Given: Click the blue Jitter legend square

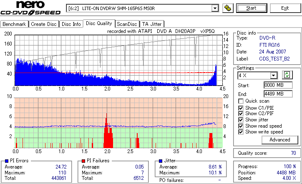Looking at the screenshot, I should [x=161, y=161].
